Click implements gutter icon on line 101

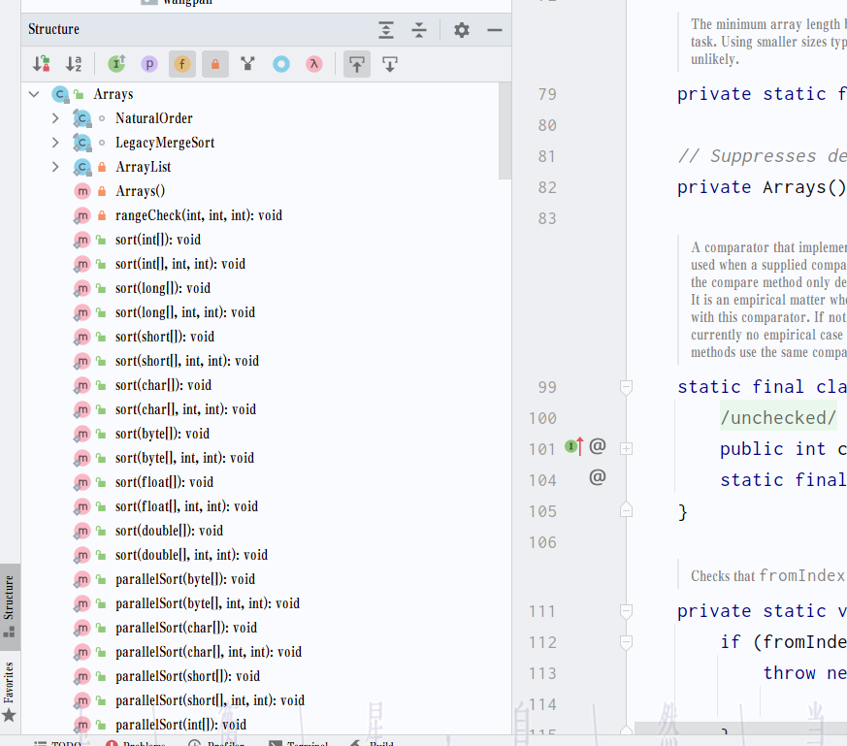tap(573, 447)
